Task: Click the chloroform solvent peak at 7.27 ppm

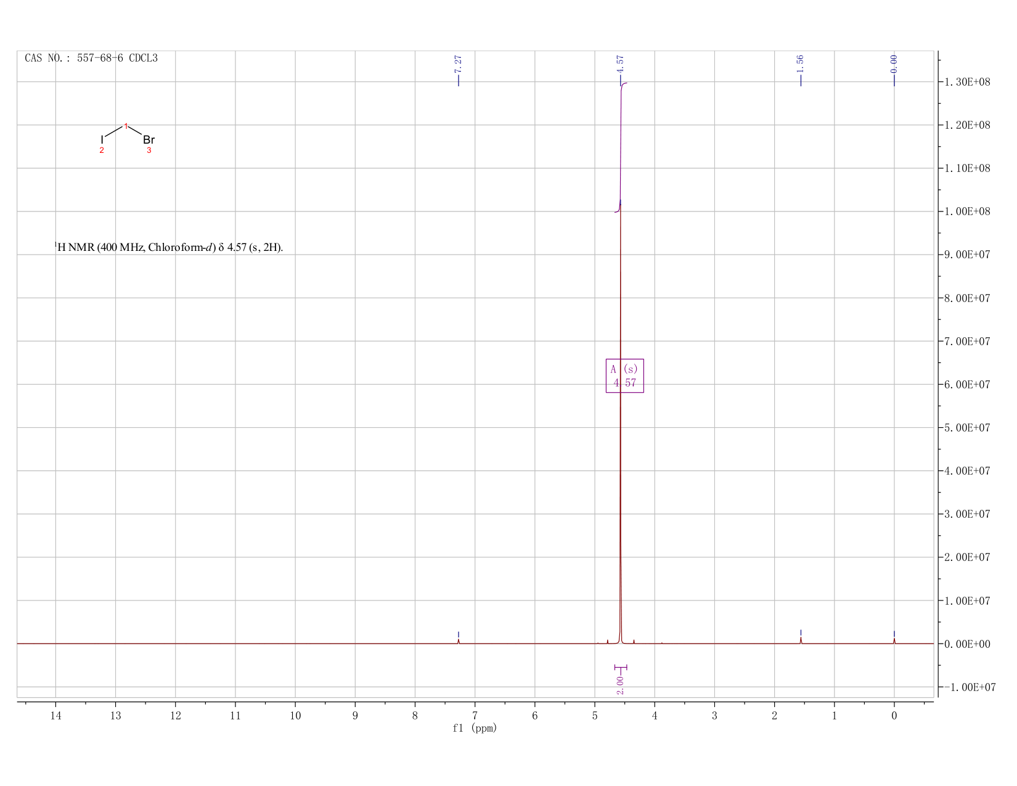Action: (459, 641)
